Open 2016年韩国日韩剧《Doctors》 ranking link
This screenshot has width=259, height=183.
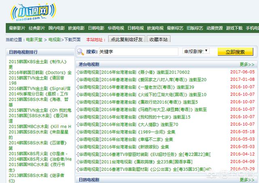[40, 73]
